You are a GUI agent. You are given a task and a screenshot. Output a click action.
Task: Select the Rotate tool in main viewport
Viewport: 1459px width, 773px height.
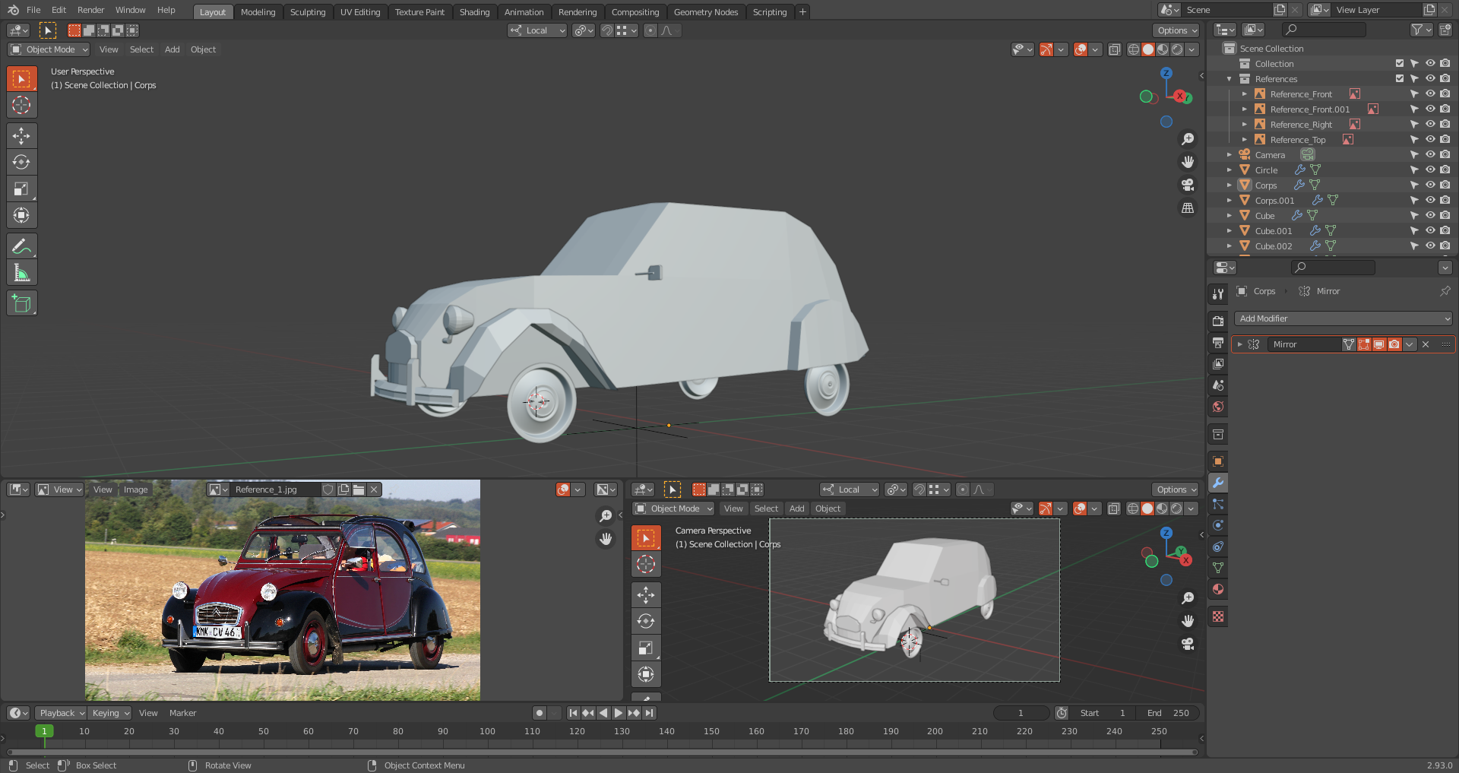[21, 163]
